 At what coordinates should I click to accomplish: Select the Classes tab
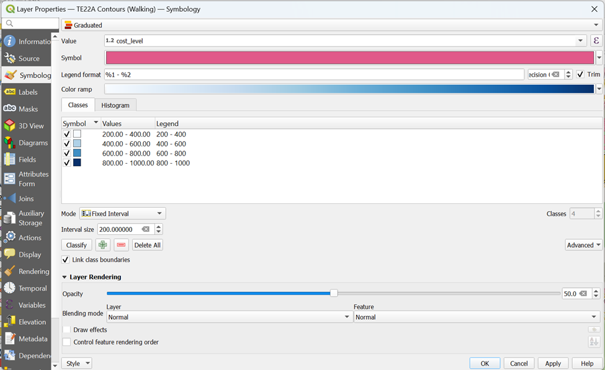78,105
